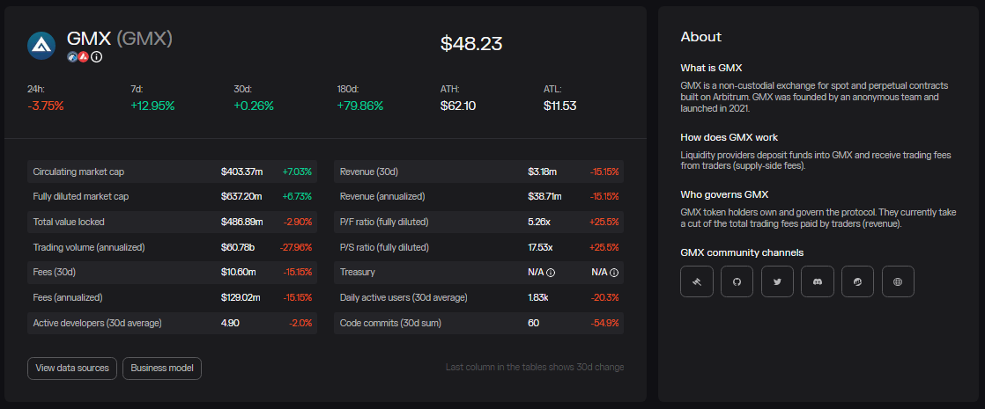Click the Total value locked label
985x409 pixels.
tap(69, 222)
